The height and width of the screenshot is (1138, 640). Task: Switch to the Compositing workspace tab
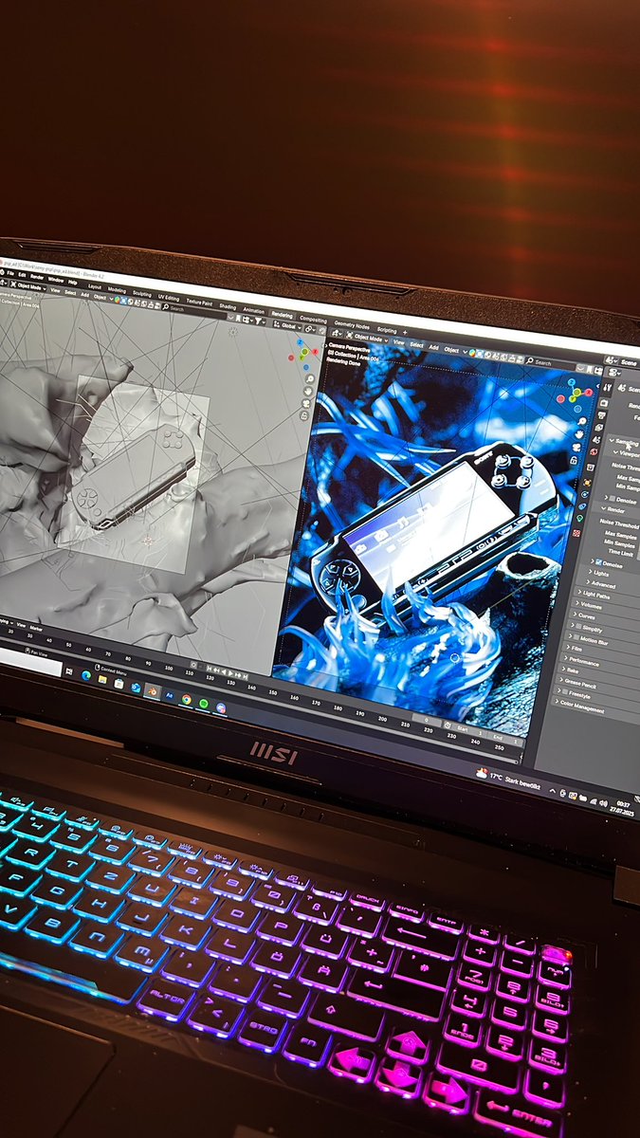311,318
